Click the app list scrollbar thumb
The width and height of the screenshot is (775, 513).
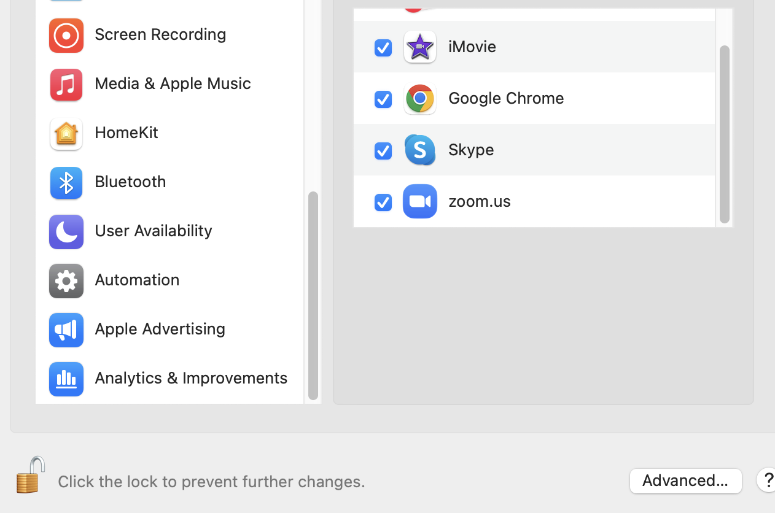725,134
